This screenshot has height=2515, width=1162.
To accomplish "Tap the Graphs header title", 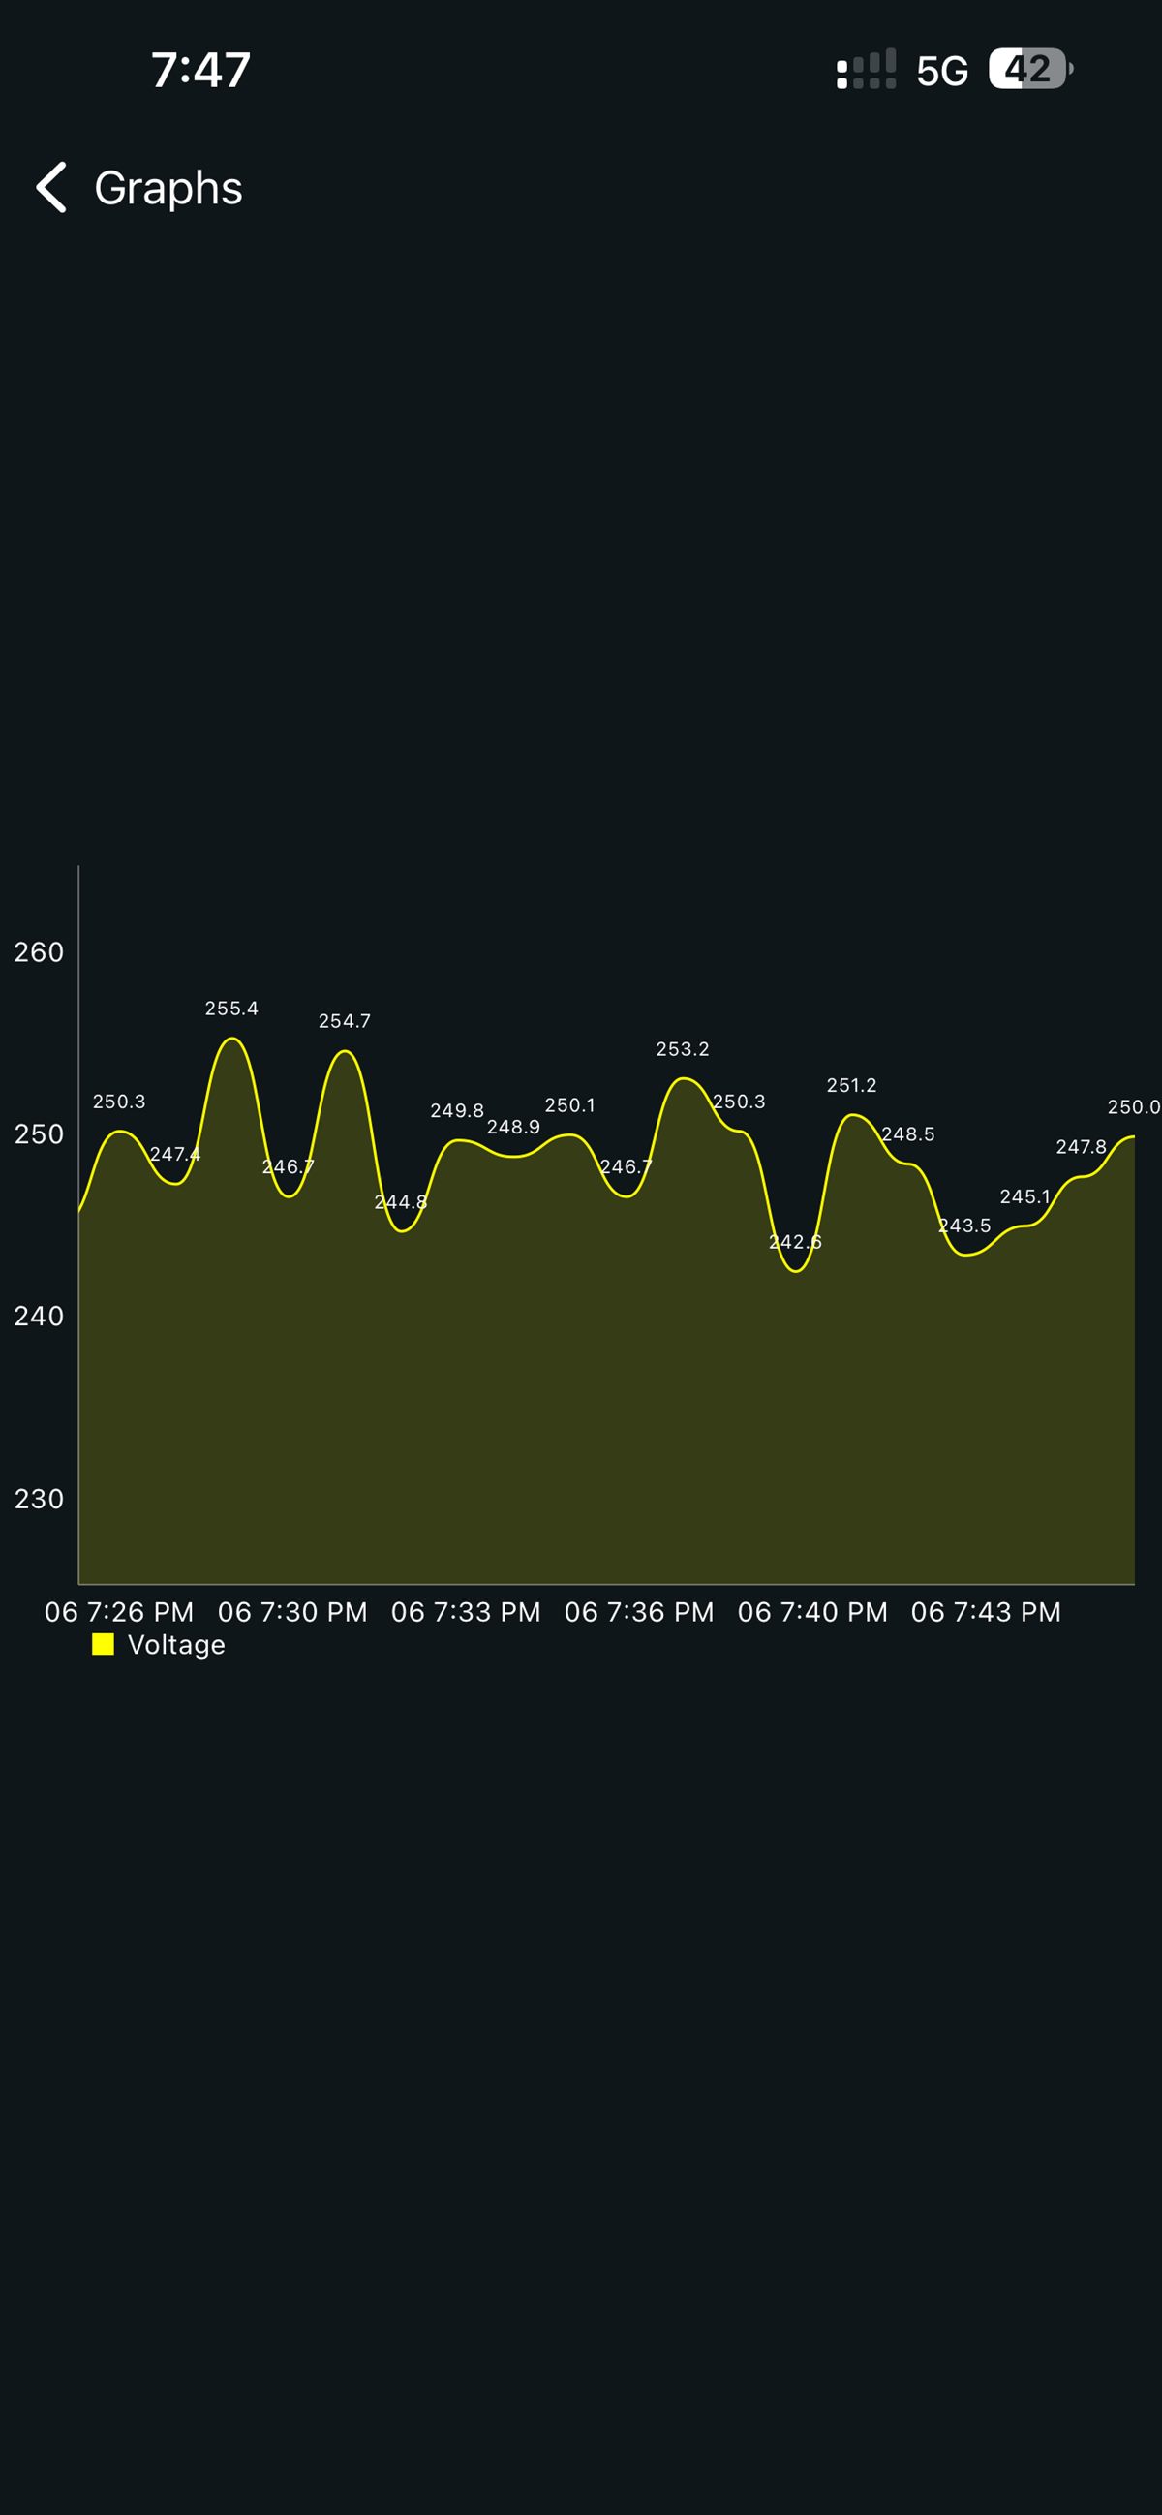I will click(168, 187).
